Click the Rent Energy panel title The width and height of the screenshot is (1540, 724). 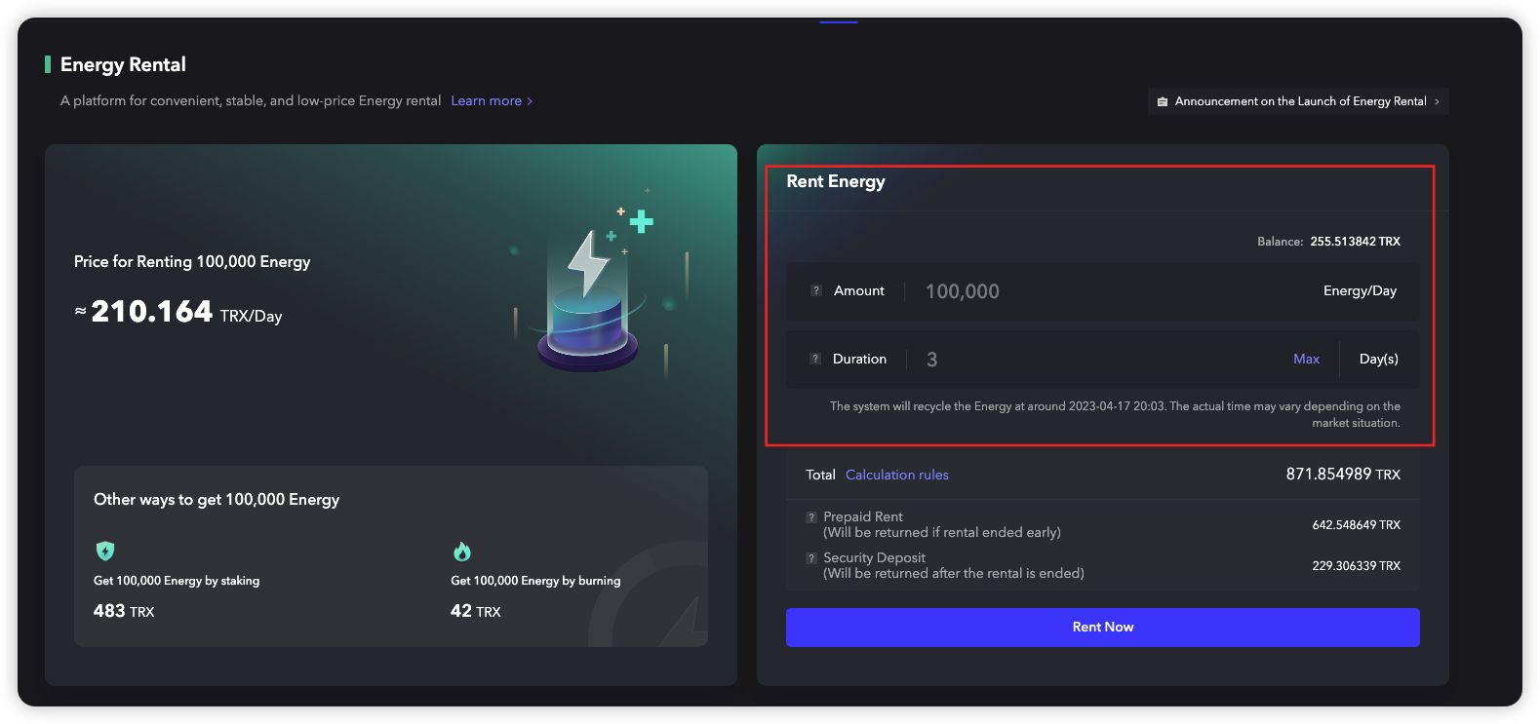click(836, 181)
